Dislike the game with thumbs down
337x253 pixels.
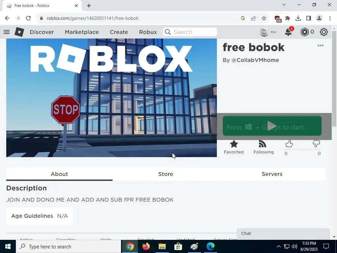pos(316,144)
